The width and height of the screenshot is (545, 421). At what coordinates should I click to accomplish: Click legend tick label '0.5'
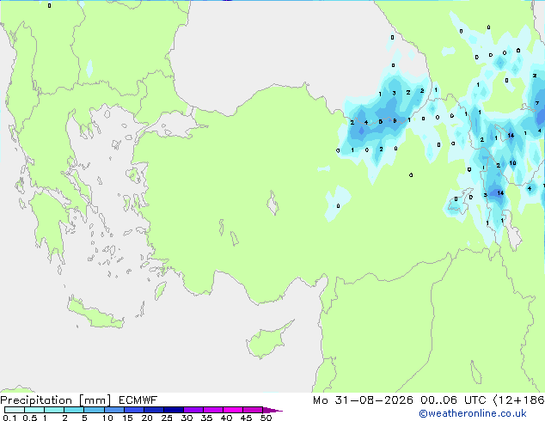tap(30, 418)
